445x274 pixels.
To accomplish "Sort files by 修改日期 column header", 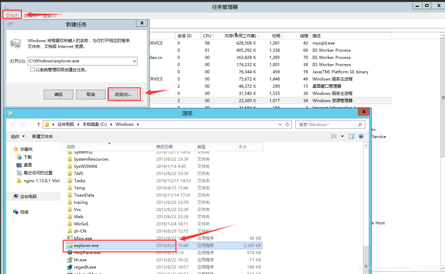I will coord(174,147).
